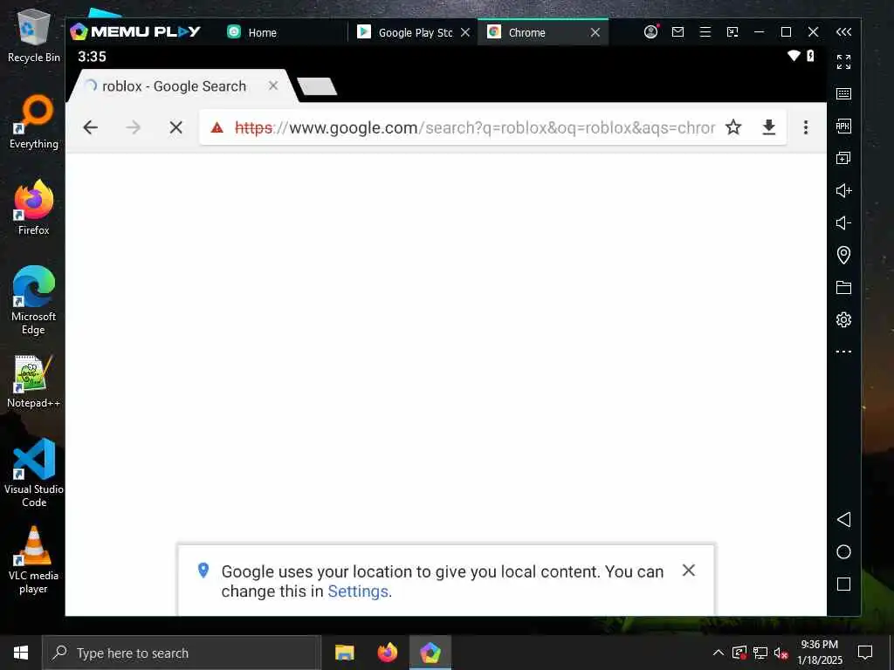
Task: Stop loading the page
Action: pyautogui.click(x=176, y=127)
